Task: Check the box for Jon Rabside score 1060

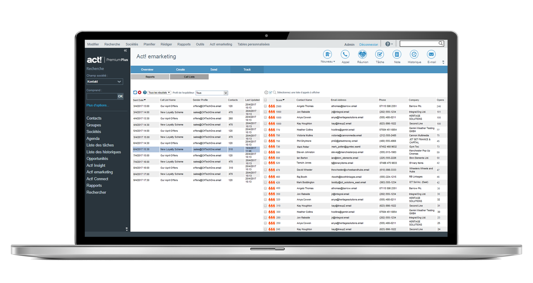Action: [266, 112]
